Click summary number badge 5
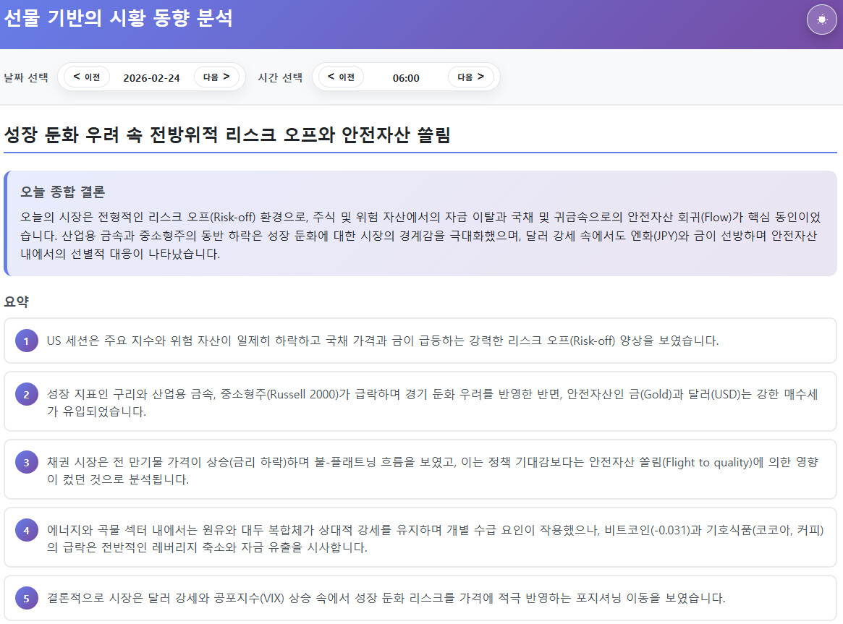Viewport: 843px width, 624px height. pos(26,598)
